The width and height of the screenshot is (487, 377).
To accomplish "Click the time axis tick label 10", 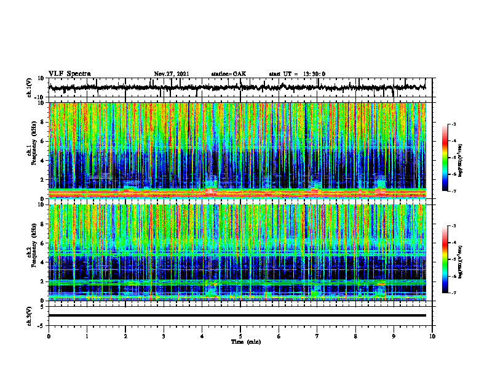I will (432, 336).
